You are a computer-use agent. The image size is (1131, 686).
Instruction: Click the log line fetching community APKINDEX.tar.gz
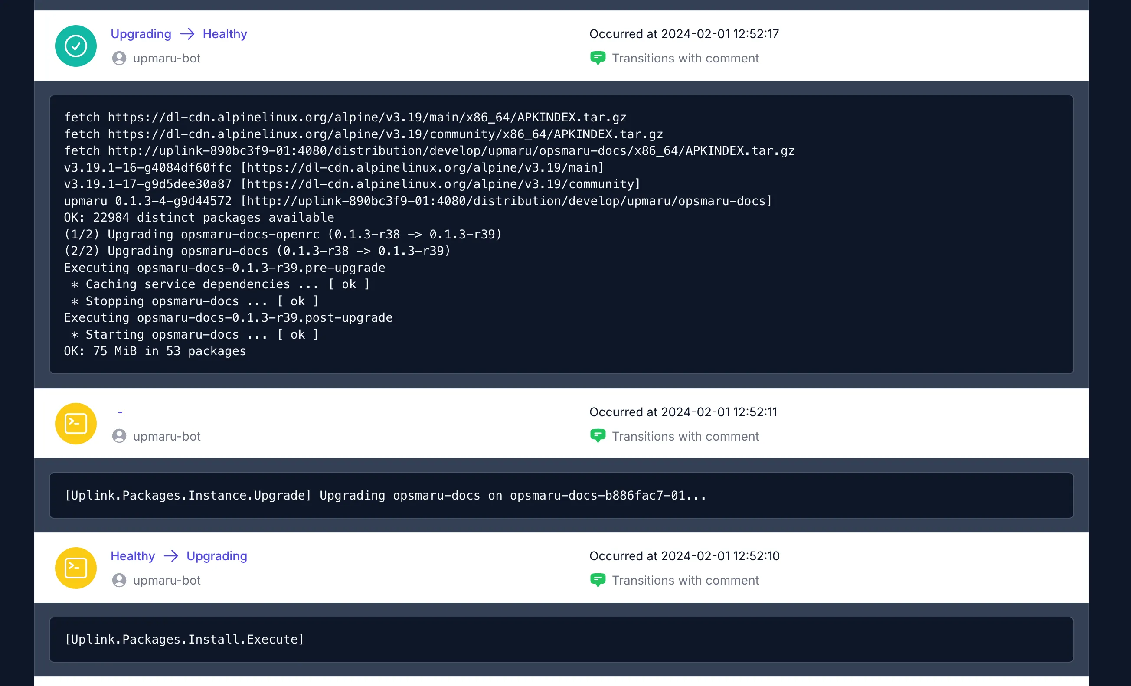tap(363, 134)
